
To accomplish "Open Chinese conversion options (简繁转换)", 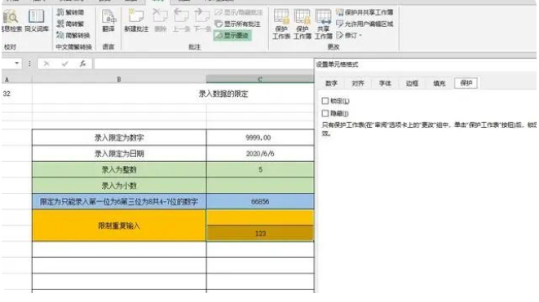I will 73,35.
